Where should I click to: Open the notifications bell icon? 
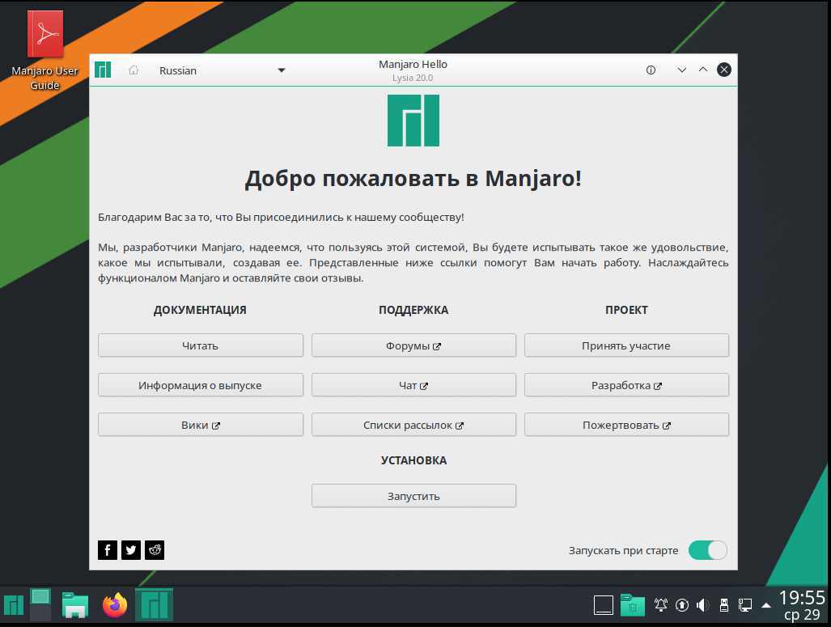point(661,604)
